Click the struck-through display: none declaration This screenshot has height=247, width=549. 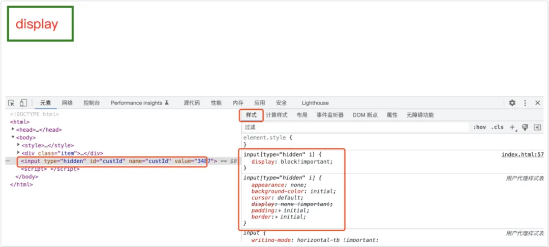(x=292, y=204)
